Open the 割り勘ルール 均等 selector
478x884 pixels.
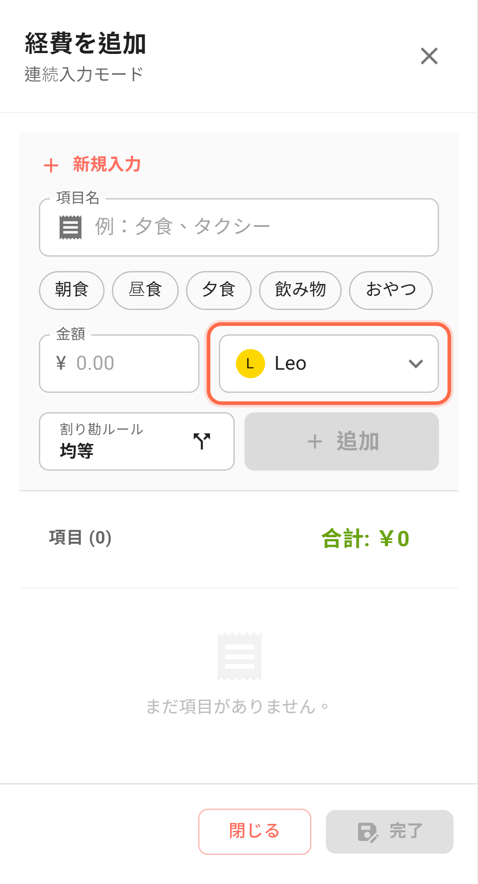pos(136,441)
